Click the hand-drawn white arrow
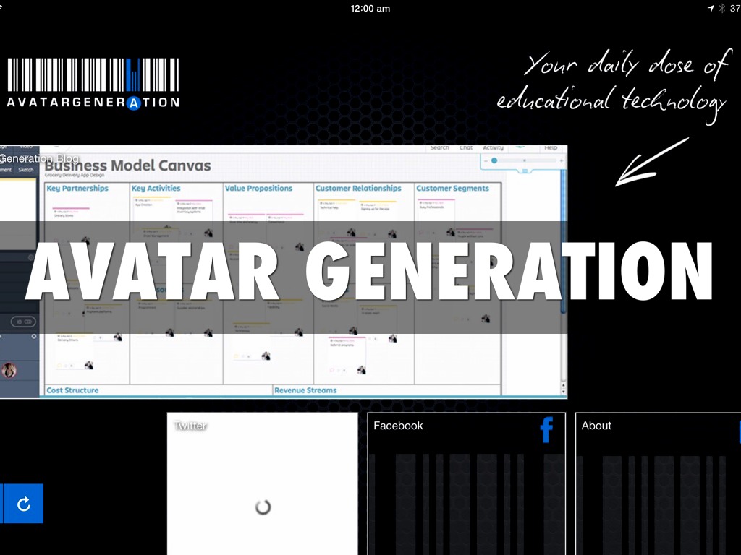741x555 pixels. 650,162
